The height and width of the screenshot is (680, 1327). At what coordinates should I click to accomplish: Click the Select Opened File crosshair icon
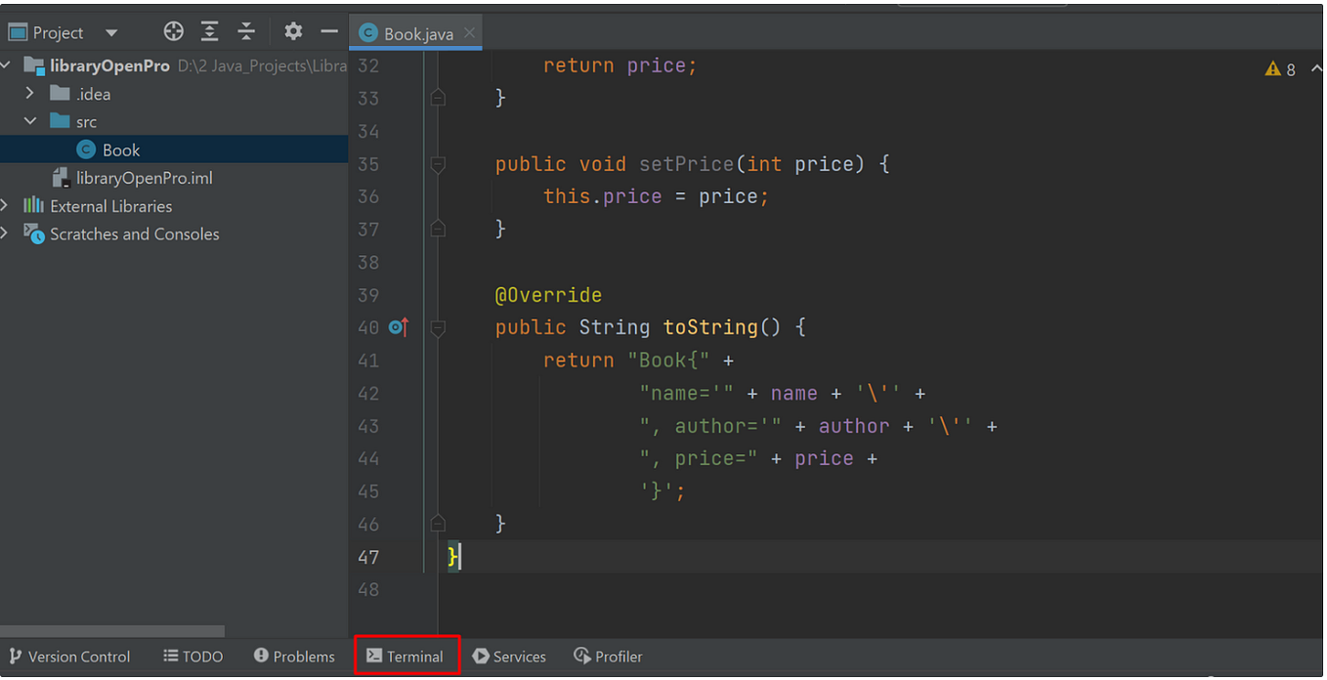173,30
